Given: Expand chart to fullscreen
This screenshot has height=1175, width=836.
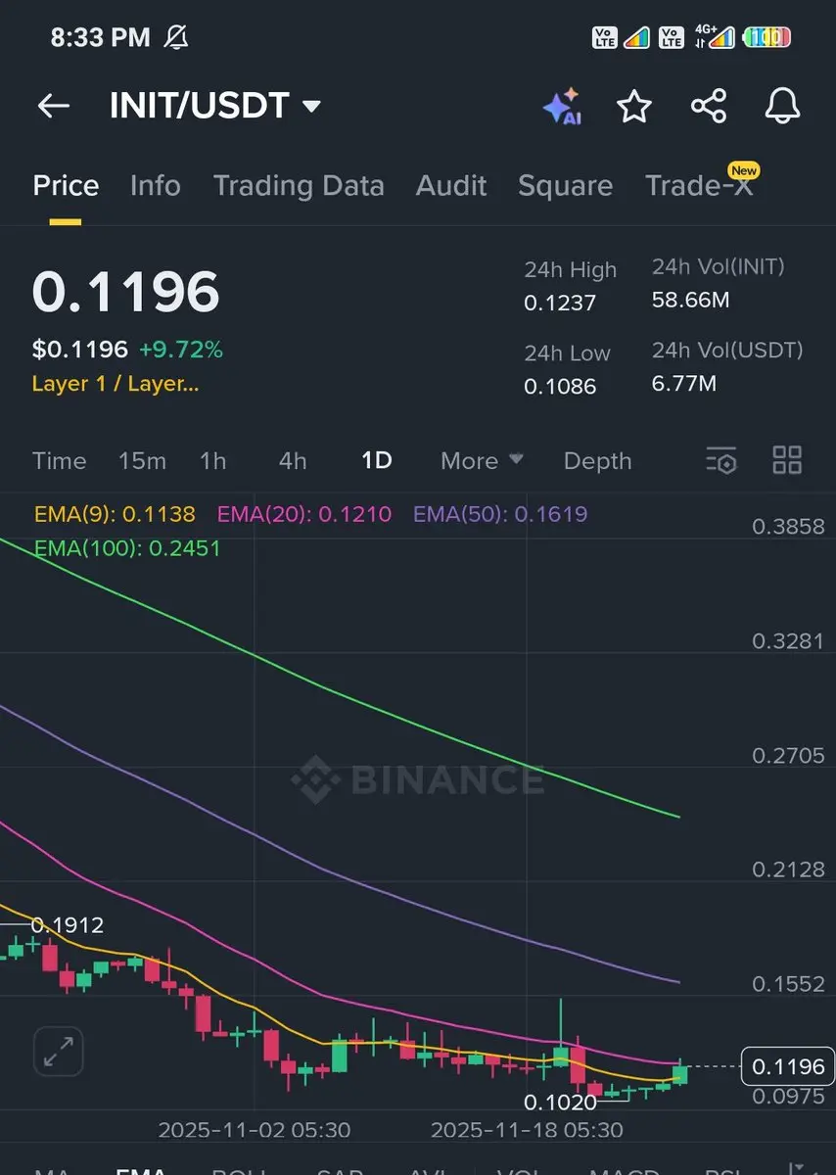Looking at the screenshot, I should click(x=59, y=1053).
